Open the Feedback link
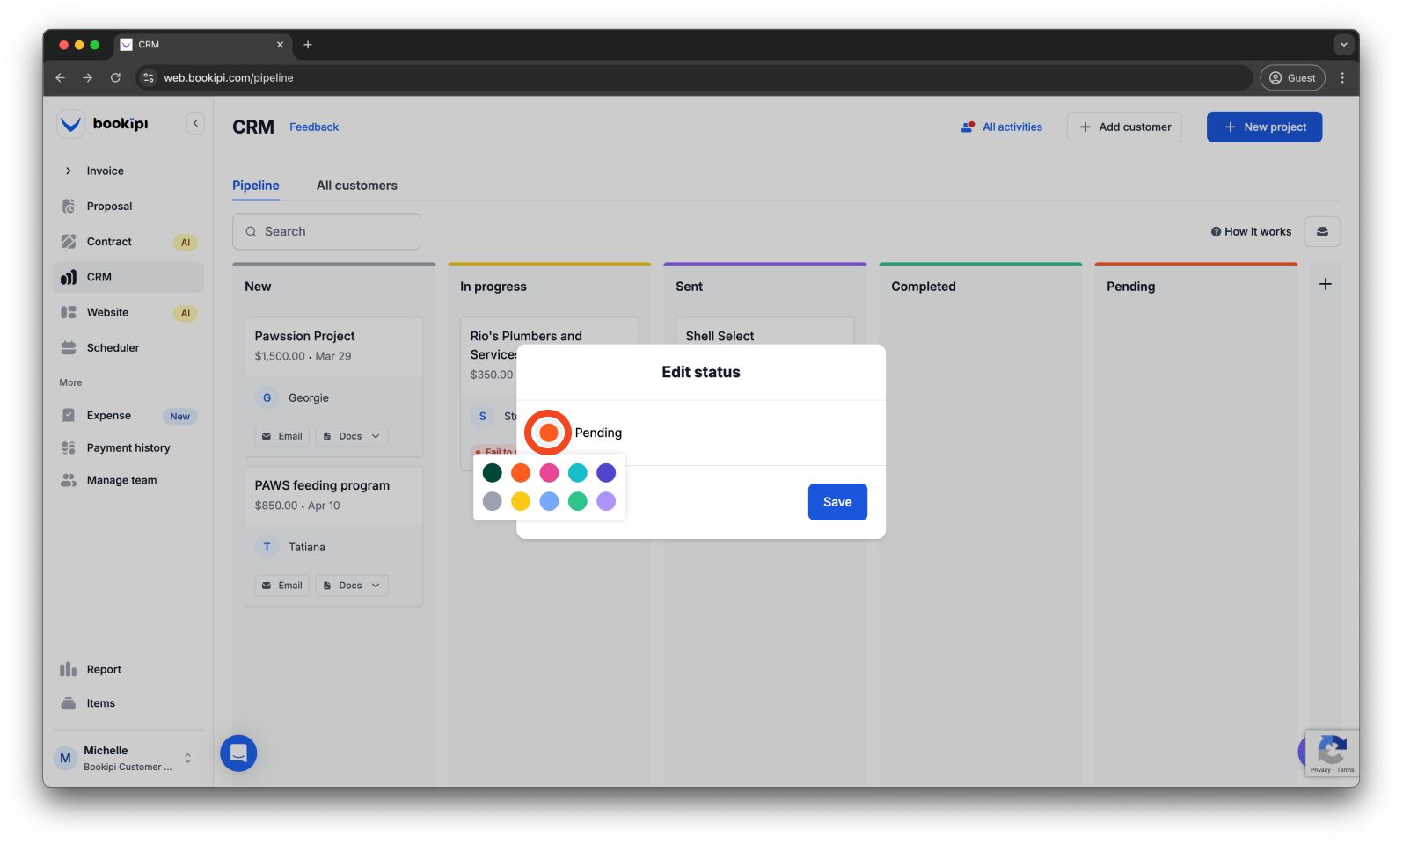The width and height of the screenshot is (1403, 844). 314,127
